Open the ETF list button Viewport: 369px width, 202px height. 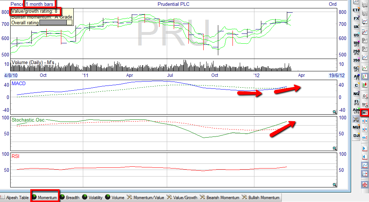click(x=356, y=10)
